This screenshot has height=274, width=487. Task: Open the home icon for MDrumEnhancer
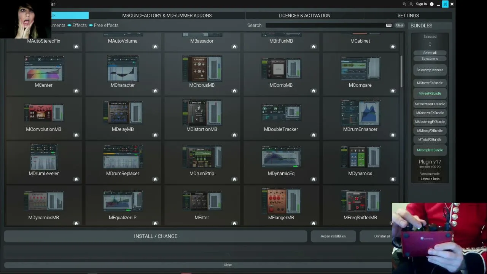click(393, 135)
